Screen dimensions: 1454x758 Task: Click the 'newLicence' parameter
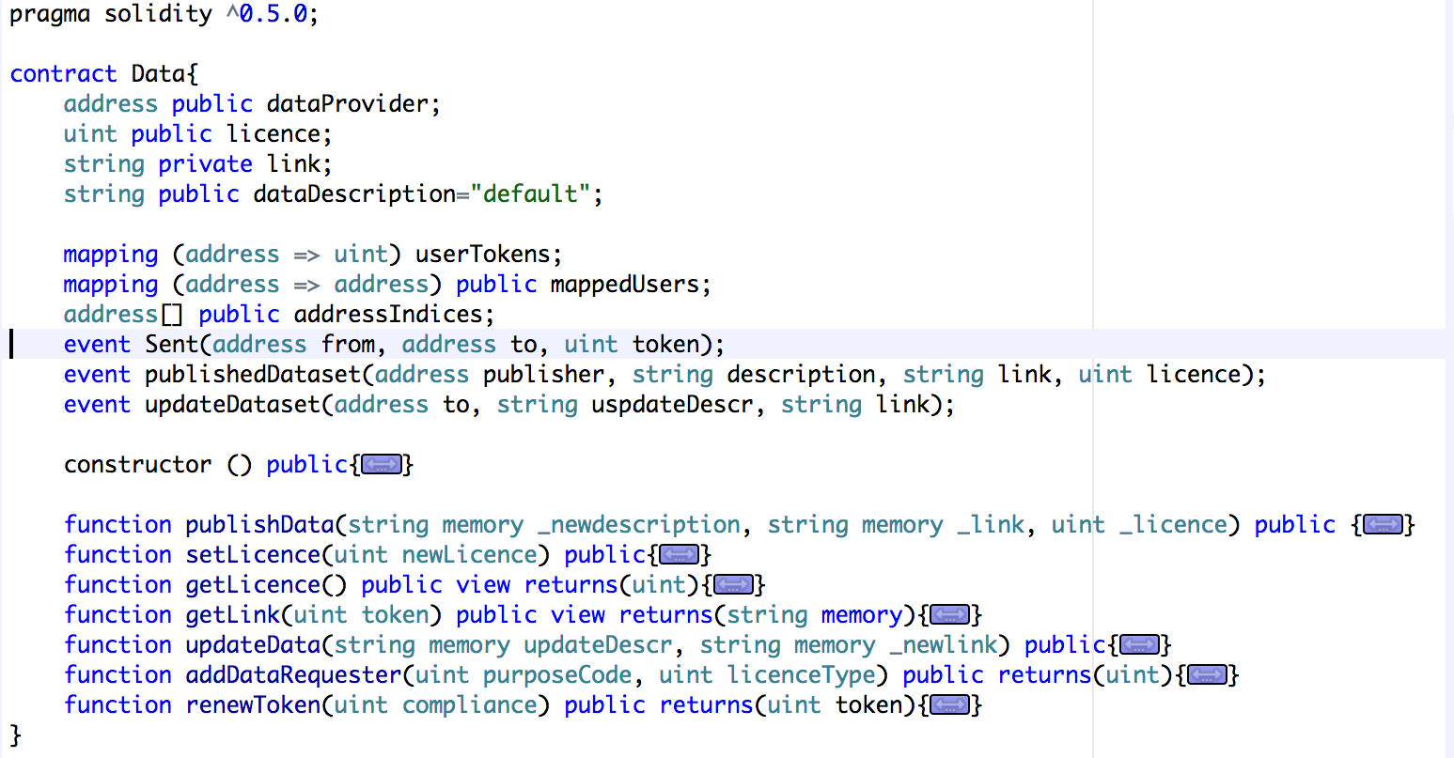click(x=470, y=555)
